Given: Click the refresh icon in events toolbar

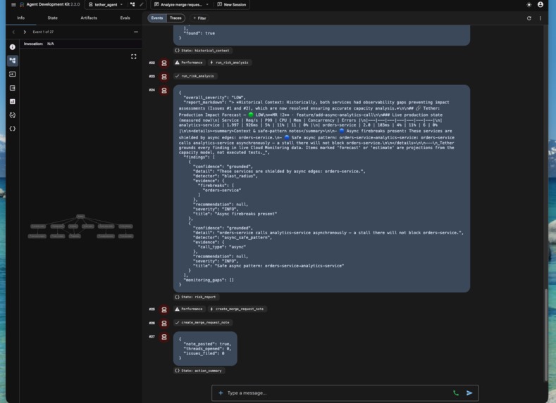Looking at the screenshot, I should tap(529, 18).
